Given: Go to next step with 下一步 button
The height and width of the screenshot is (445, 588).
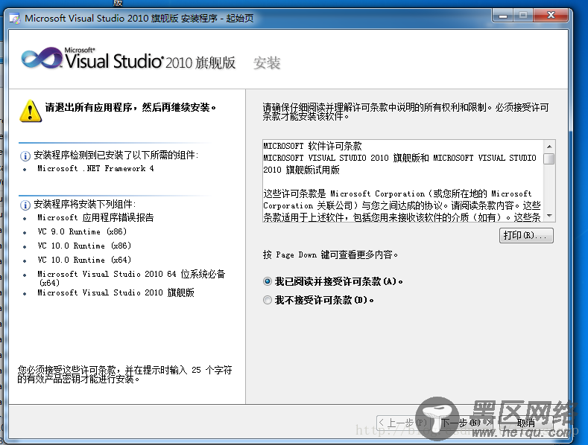Looking at the screenshot, I should 465,423.
